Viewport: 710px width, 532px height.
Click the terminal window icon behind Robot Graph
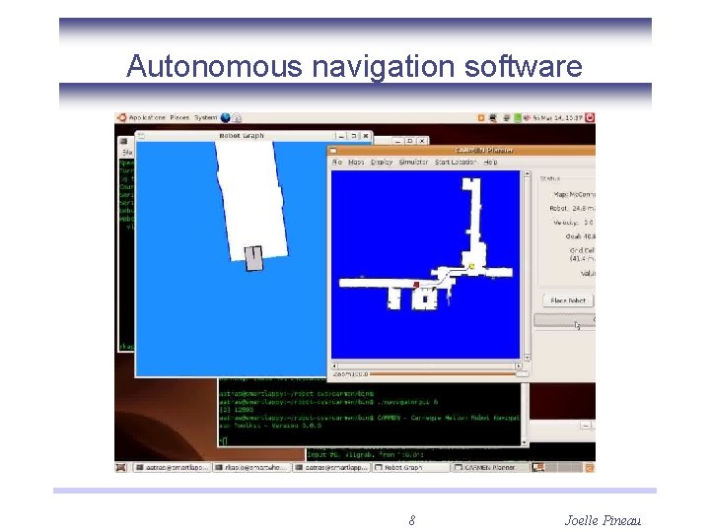point(123,142)
